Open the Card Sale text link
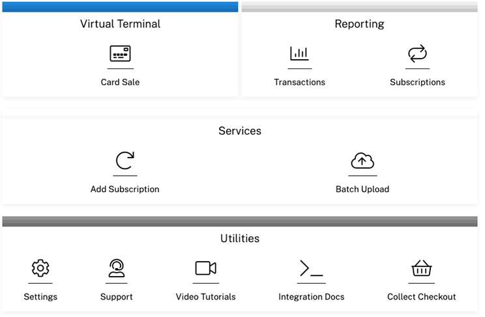 click(120, 82)
